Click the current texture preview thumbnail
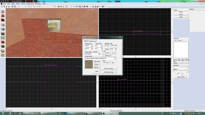 [89, 64]
